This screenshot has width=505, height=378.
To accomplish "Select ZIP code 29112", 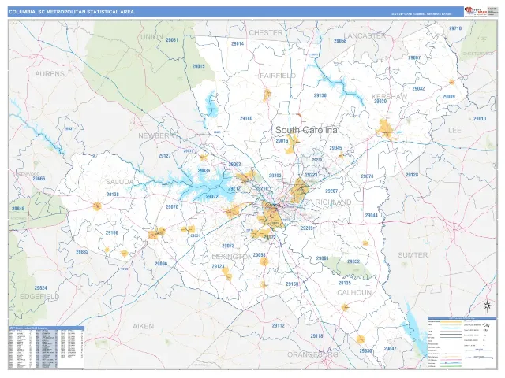I will (279, 325).
